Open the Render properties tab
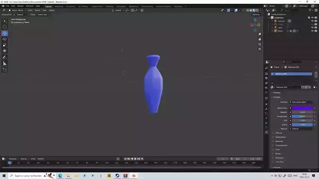 266,73
